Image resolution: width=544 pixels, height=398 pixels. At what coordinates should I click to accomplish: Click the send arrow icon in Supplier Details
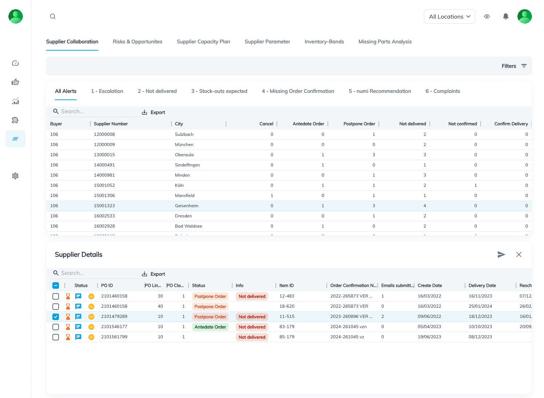501,255
